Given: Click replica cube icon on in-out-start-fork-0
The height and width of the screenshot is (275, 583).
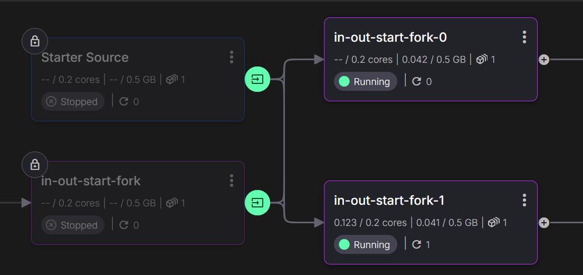Looking at the screenshot, I should tap(481, 60).
